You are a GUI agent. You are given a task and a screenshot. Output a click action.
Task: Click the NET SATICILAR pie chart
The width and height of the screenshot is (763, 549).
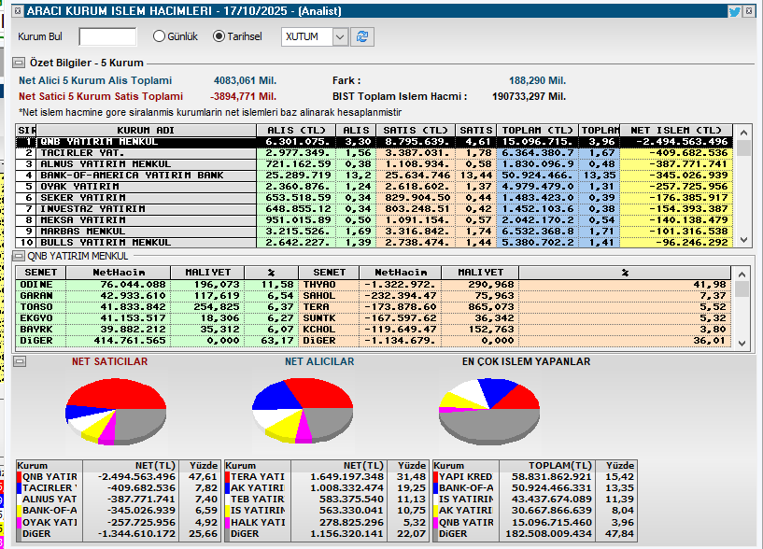tap(116, 411)
